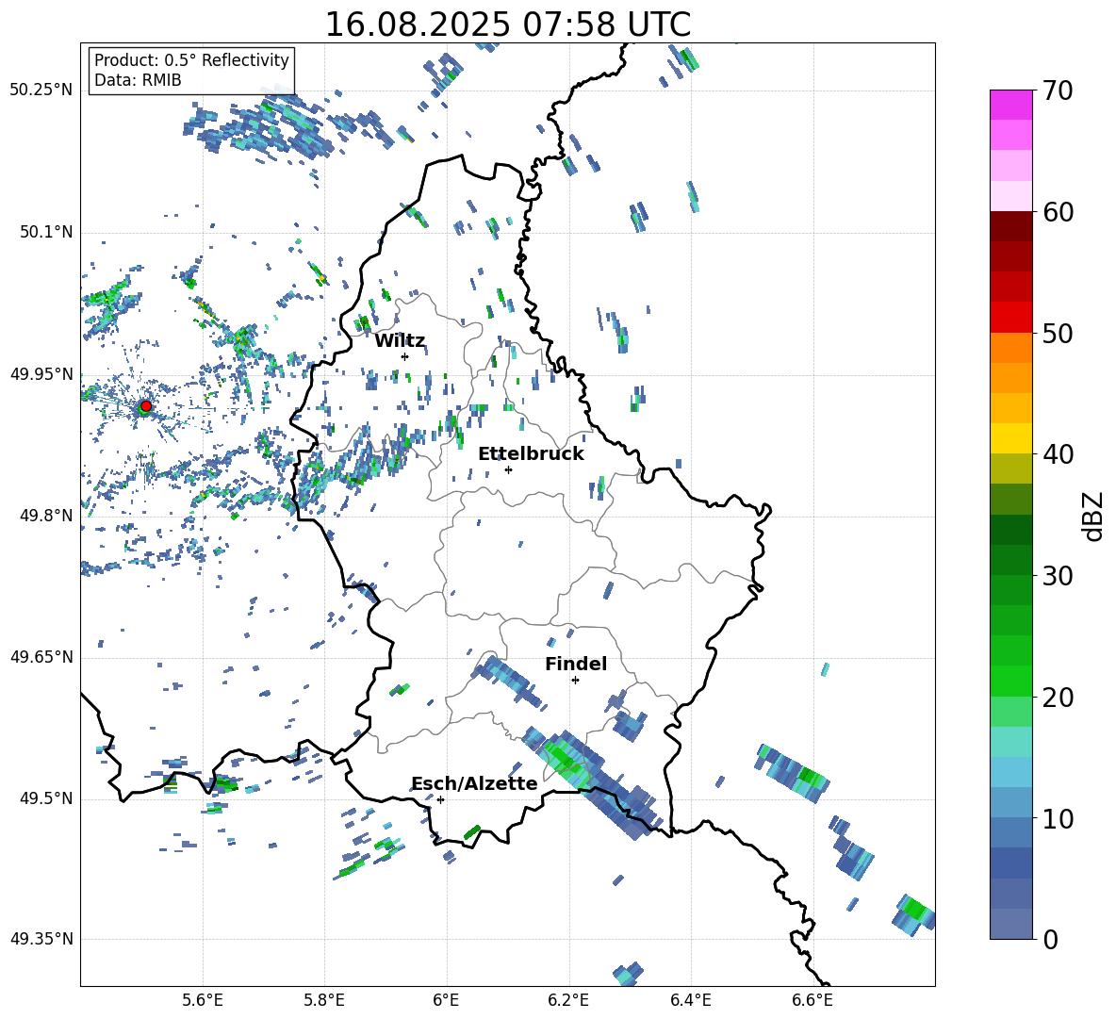
Task: Click the dark red colorbar segment below 60
Action: [x=1010, y=226]
